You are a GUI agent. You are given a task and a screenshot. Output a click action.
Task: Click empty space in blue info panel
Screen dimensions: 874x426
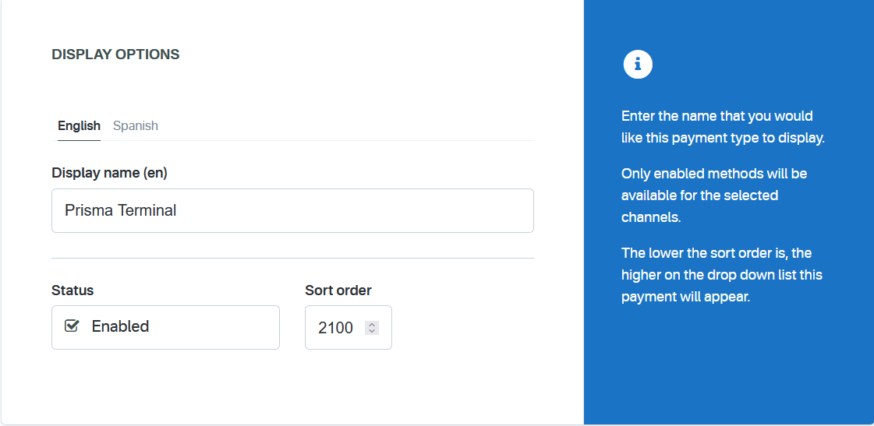(x=729, y=366)
